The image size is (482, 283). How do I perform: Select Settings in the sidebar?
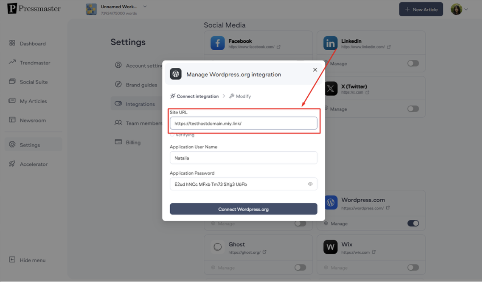[x=33, y=145]
